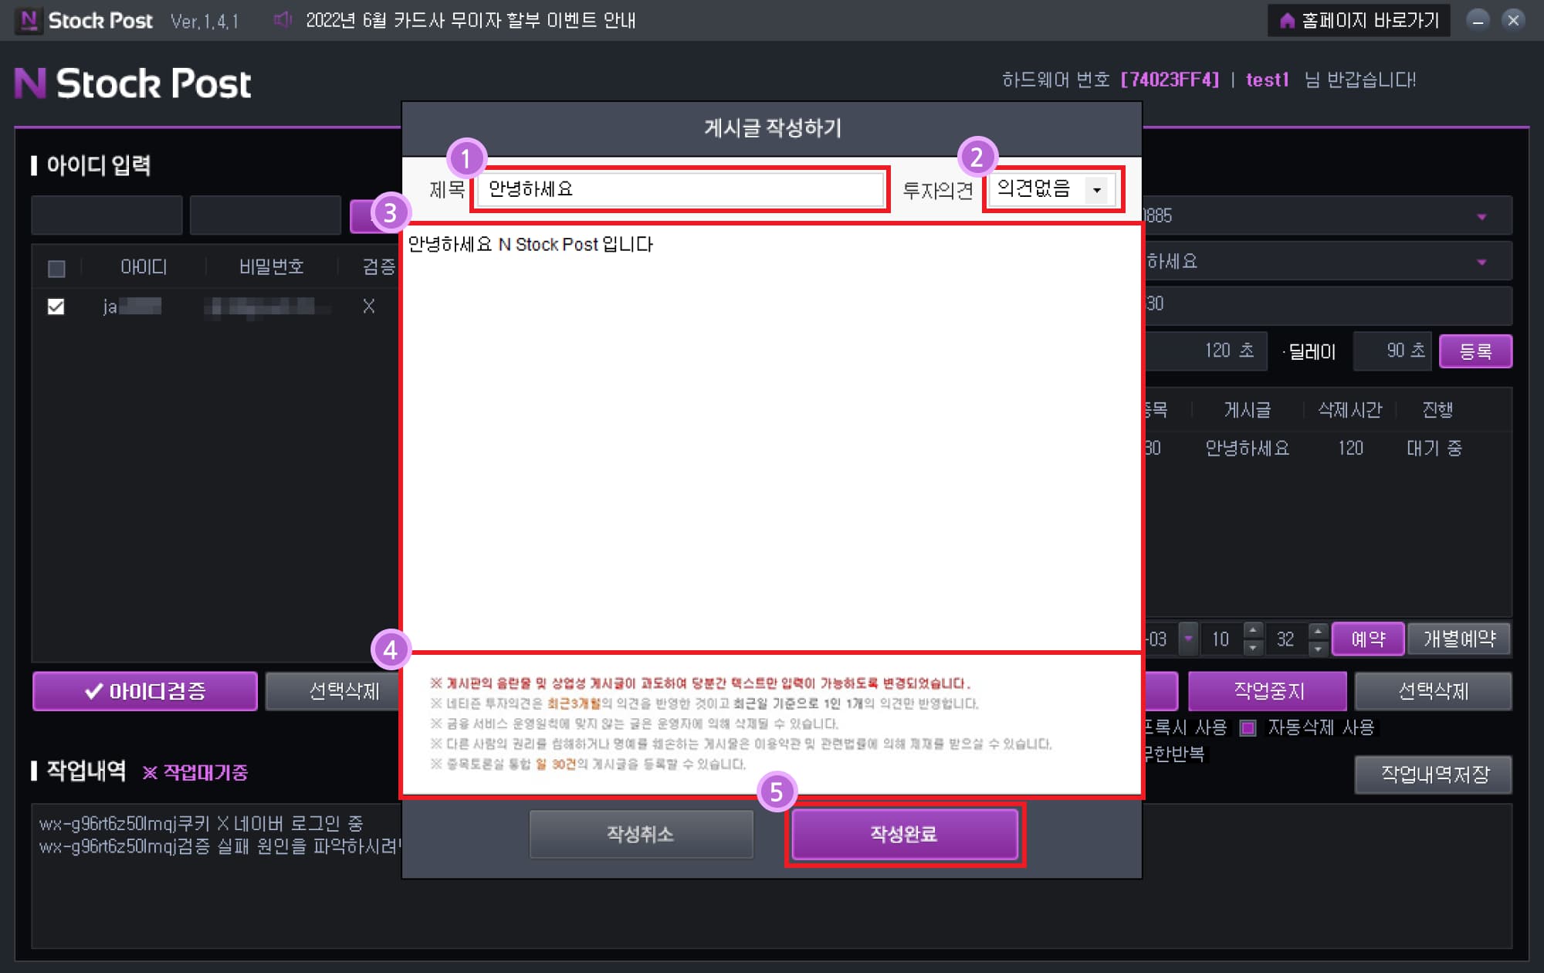Expand the dropdown showing 하세요
1544x973 pixels.
coord(1481,262)
